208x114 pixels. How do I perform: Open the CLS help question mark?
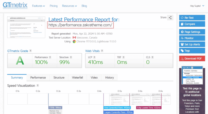click(x=152, y=57)
